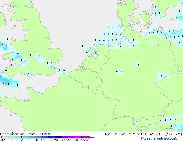
Task: Select the 30–35 mm purple legend swatch
Action: click(x=65, y=137)
